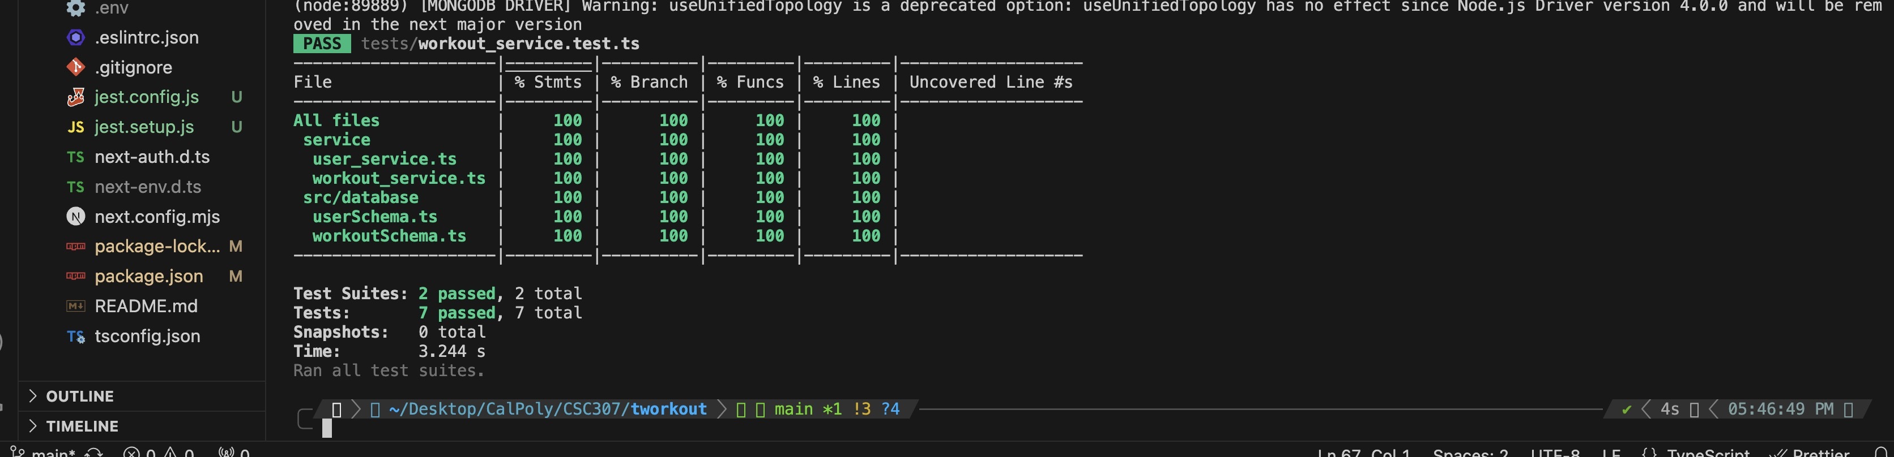The image size is (1894, 457).
Task: Click the npm icon beside package-lock
Action: [x=76, y=247]
